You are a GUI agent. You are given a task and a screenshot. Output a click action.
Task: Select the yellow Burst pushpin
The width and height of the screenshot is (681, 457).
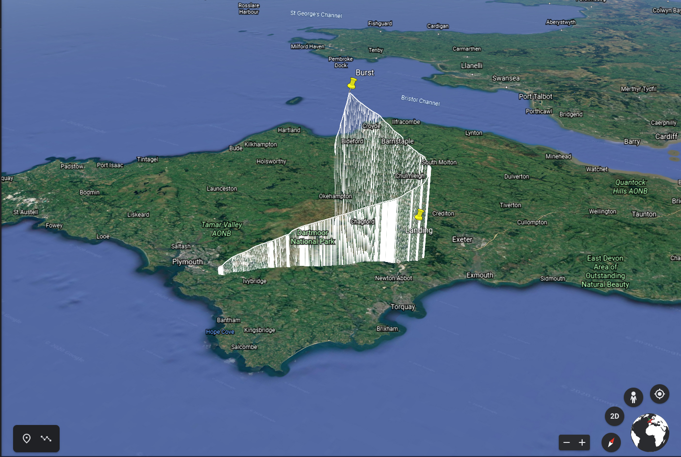352,84
